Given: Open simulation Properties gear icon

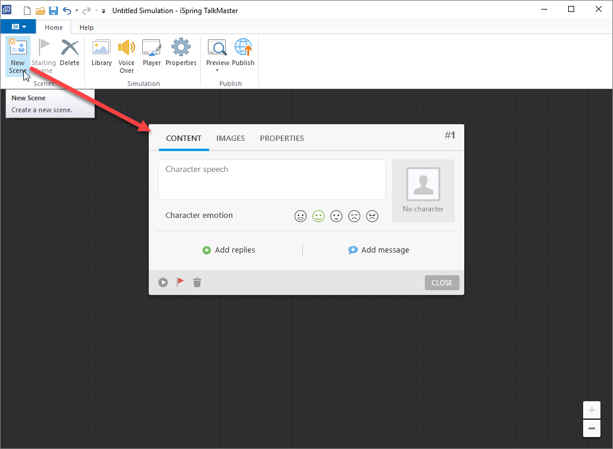Looking at the screenshot, I should click(181, 48).
